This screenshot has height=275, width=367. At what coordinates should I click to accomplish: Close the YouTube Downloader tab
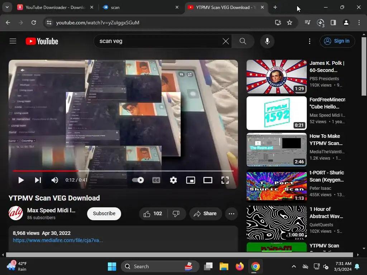92,8
